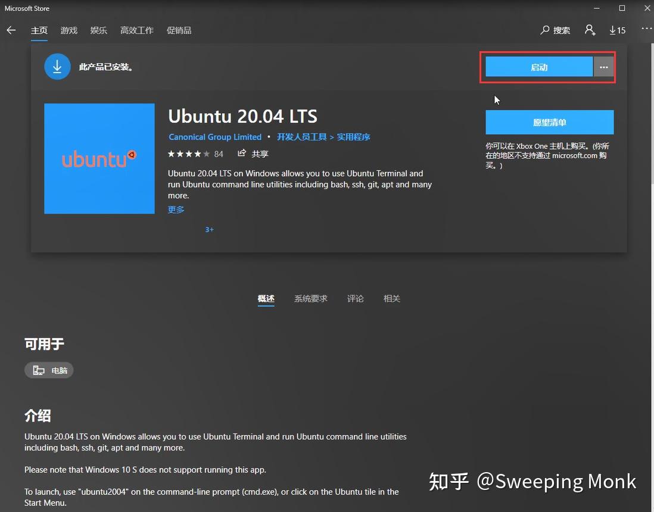
Task: Click the 实用程序 category link
Action: click(x=353, y=136)
